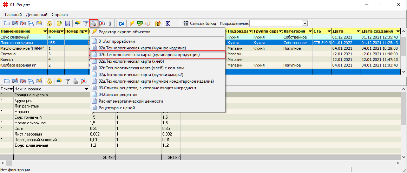Open the Главный menu
The image size is (407, 173).
click(x=13, y=15)
